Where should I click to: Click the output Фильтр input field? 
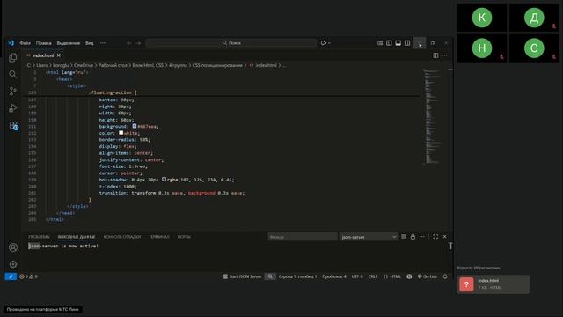pyautogui.click(x=303, y=237)
